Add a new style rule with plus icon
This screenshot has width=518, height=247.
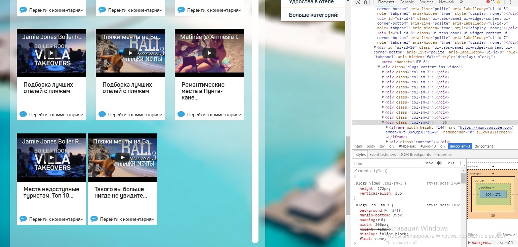461,163
